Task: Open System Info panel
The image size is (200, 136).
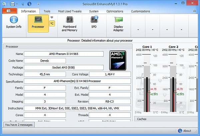Action: 13,23
